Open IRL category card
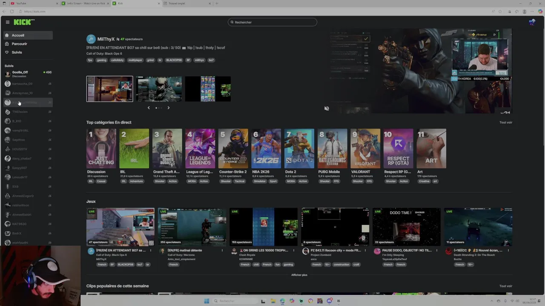This screenshot has height=306, width=545. coord(134,148)
